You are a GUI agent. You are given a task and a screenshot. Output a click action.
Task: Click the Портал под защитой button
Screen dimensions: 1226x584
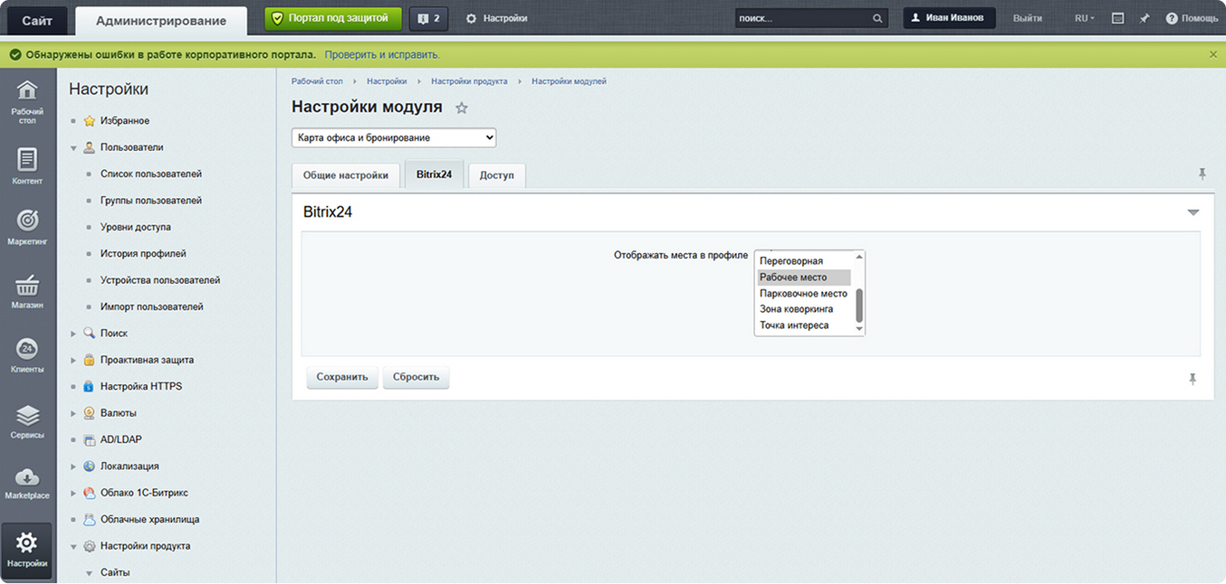tap(333, 18)
